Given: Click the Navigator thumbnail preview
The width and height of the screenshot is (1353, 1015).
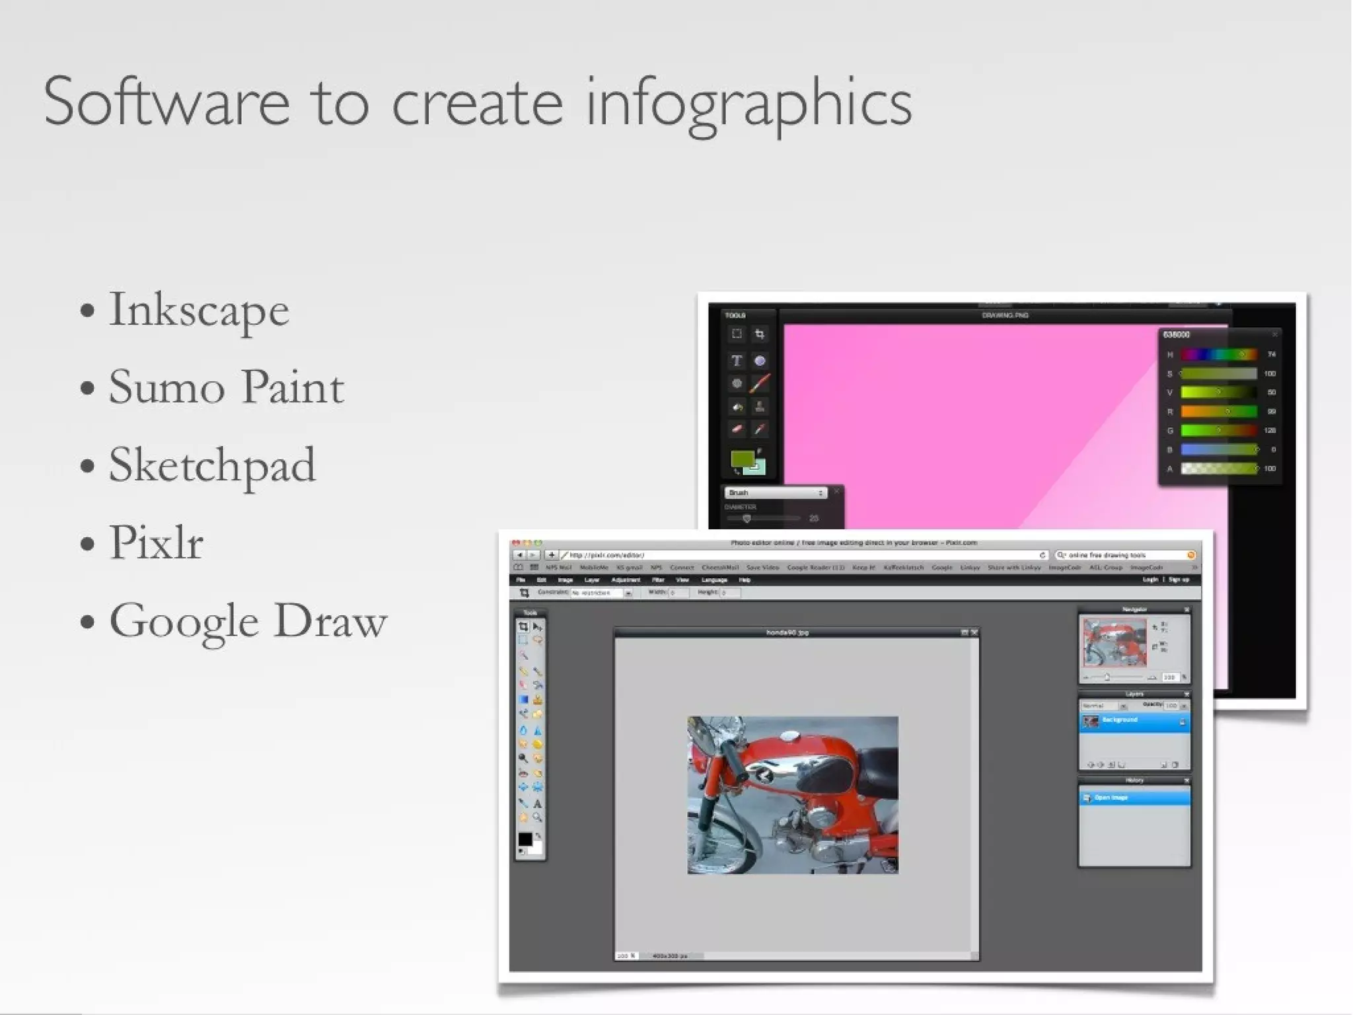Looking at the screenshot, I should 1115,643.
